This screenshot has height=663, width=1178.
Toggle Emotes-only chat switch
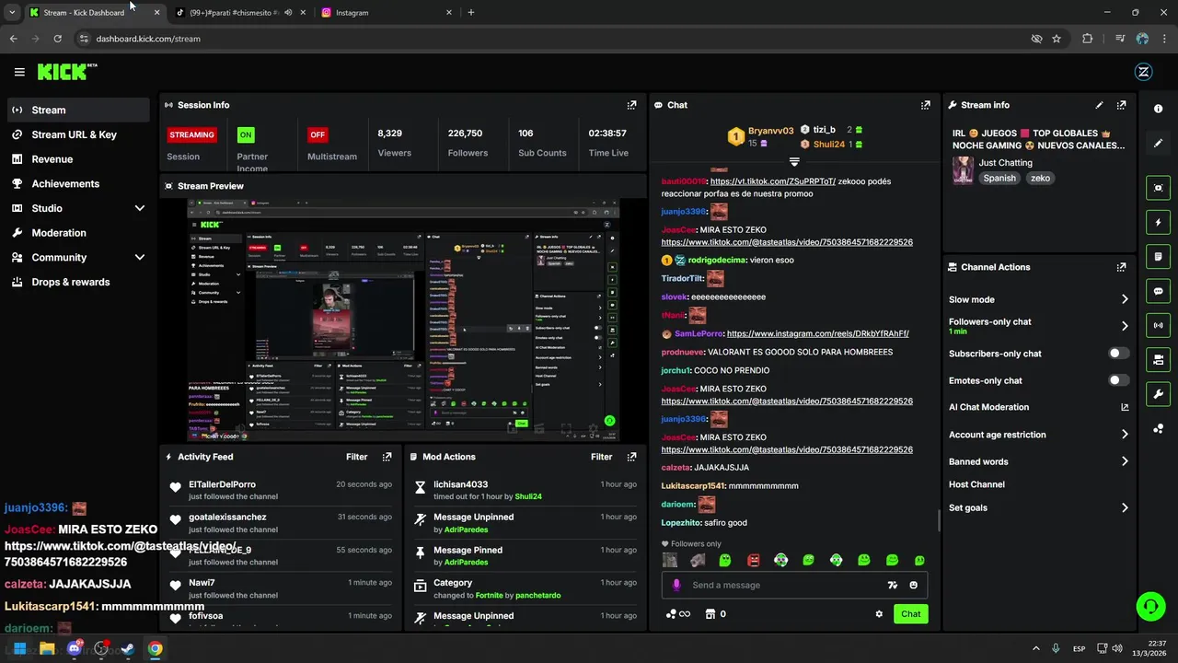(x=1118, y=380)
